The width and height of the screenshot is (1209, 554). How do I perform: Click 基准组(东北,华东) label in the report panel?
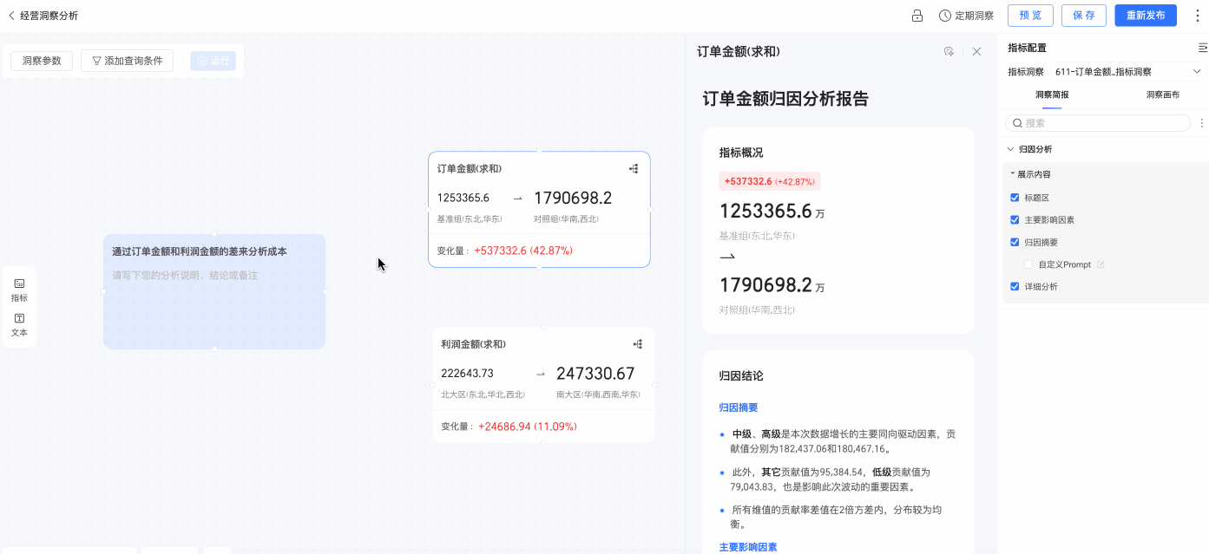tap(757, 236)
